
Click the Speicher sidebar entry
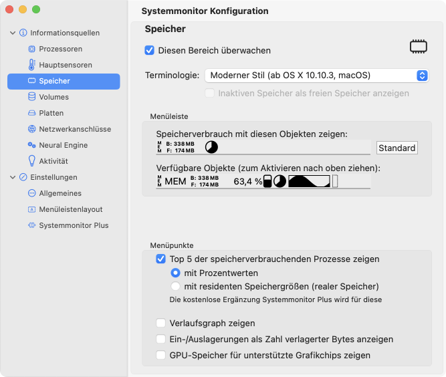[x=64, y=82]
